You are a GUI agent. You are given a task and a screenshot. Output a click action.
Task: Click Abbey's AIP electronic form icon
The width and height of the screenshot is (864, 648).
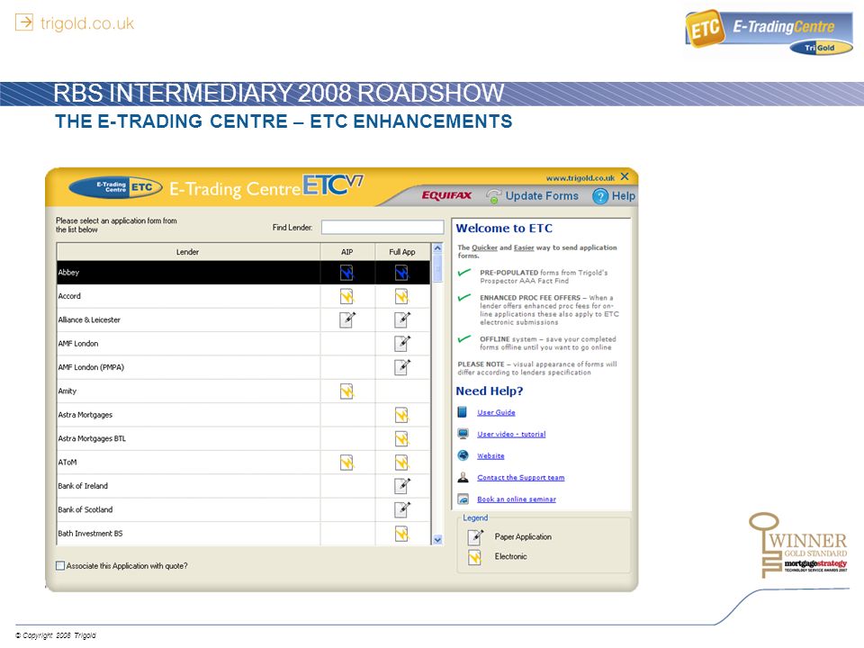point(346,273)
